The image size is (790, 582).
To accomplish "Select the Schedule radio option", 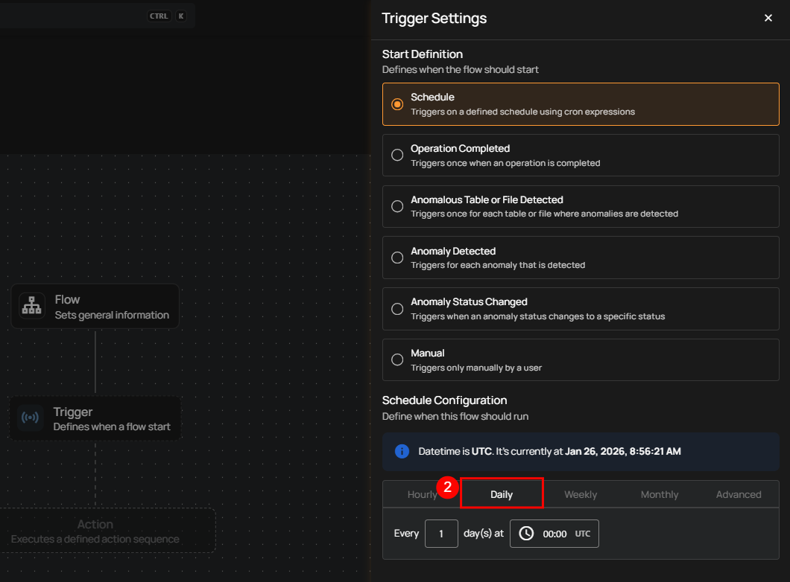I will (397, 104).
